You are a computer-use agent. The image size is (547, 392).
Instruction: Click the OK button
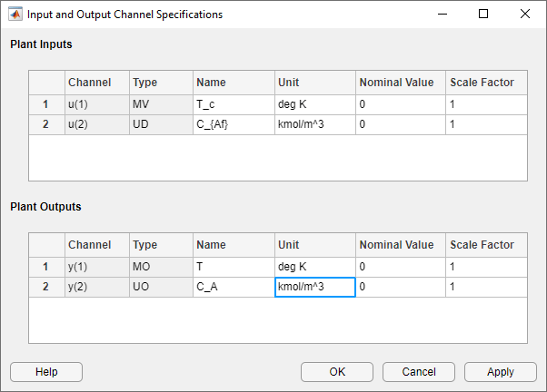(337, 372)
